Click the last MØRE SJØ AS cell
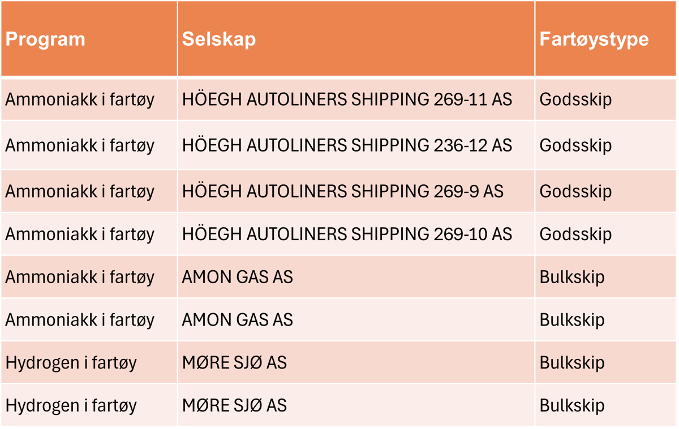 (234, 405)
